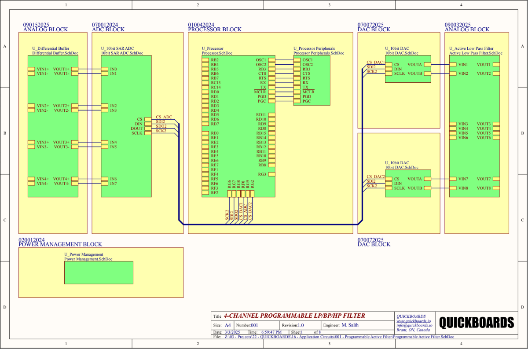
Task: Select the VIN1+ port on Differential Buffer
Action: pyautogui.click(x=31, y=69)
